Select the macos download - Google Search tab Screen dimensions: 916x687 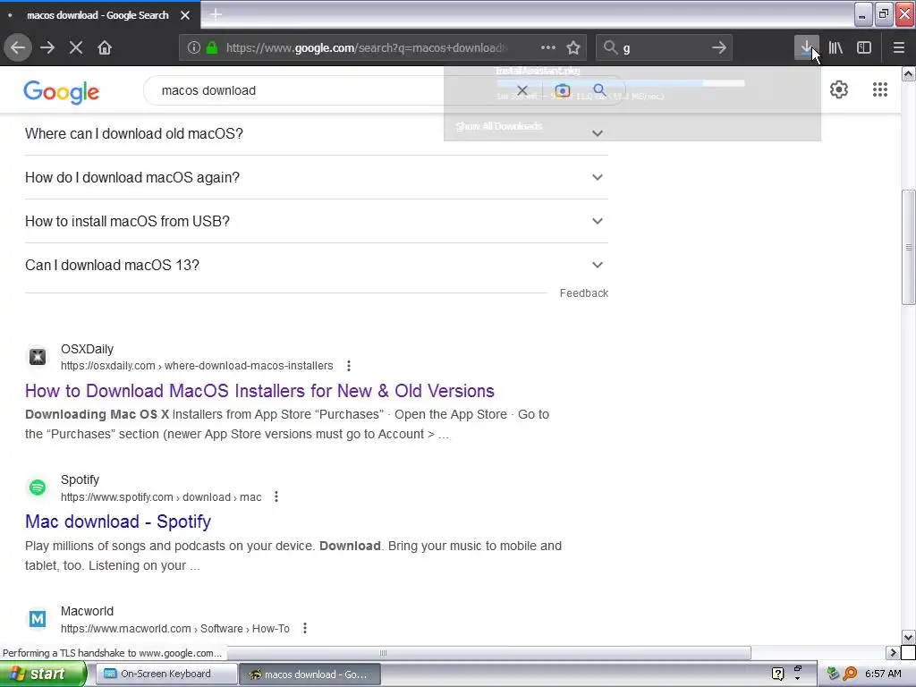click(x=100, y=15)
